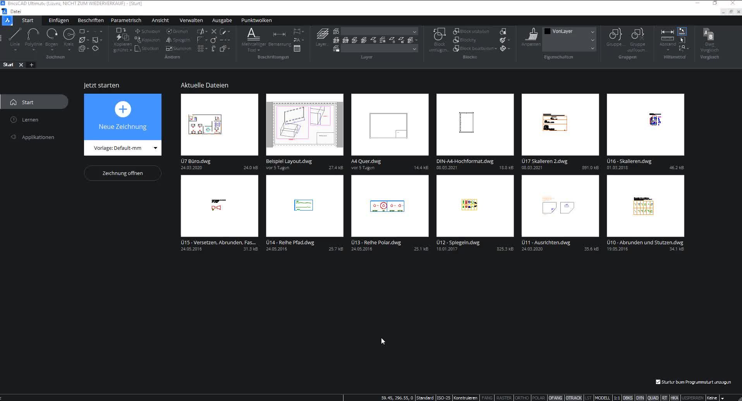Viewport: 742px width, 401px height.
Task: Click the table icon in Beschriftungen
Action: click(297, 48)
